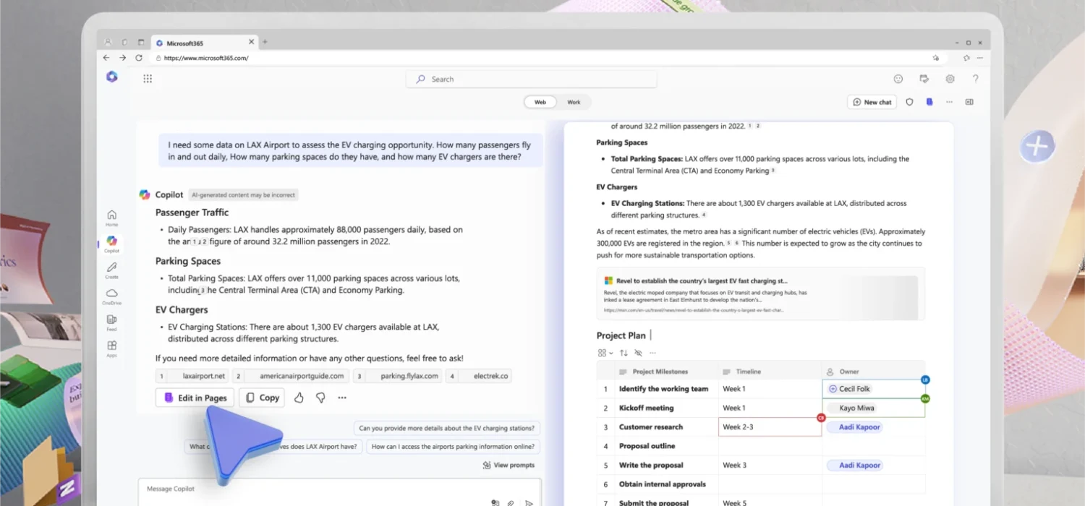The image size is (1085, 506).
Task: Click the Edit in Pages button
Action: coord(194,397)
